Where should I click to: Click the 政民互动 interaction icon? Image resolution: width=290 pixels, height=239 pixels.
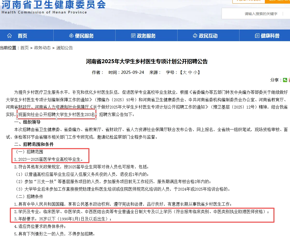tap(195, 35)
